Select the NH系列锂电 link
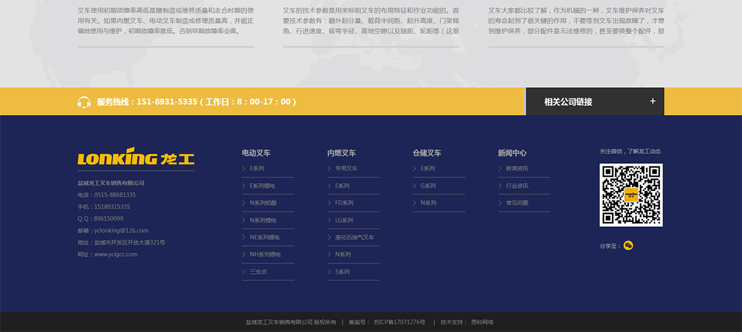The height and width of the screenshot is (332, 742). [265, 254]
